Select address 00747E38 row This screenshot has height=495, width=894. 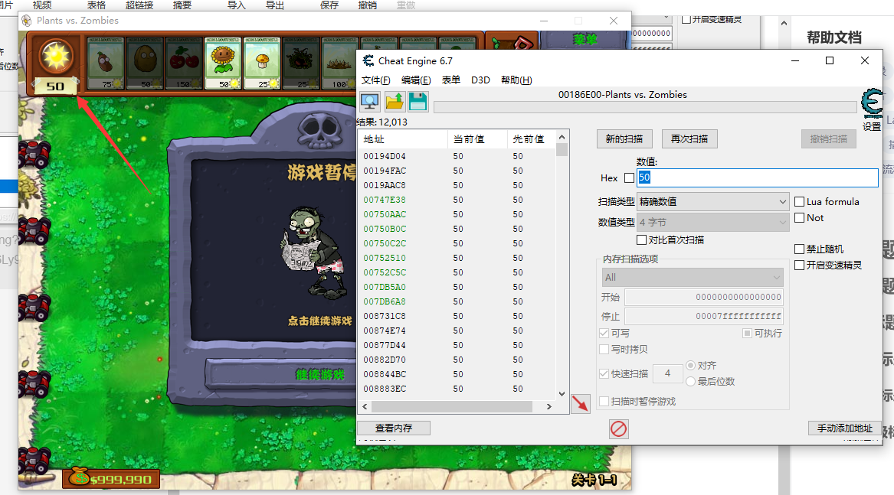[456, 200]
